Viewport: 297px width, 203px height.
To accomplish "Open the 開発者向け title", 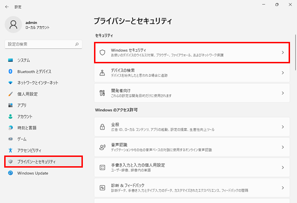I will point(121,91).
